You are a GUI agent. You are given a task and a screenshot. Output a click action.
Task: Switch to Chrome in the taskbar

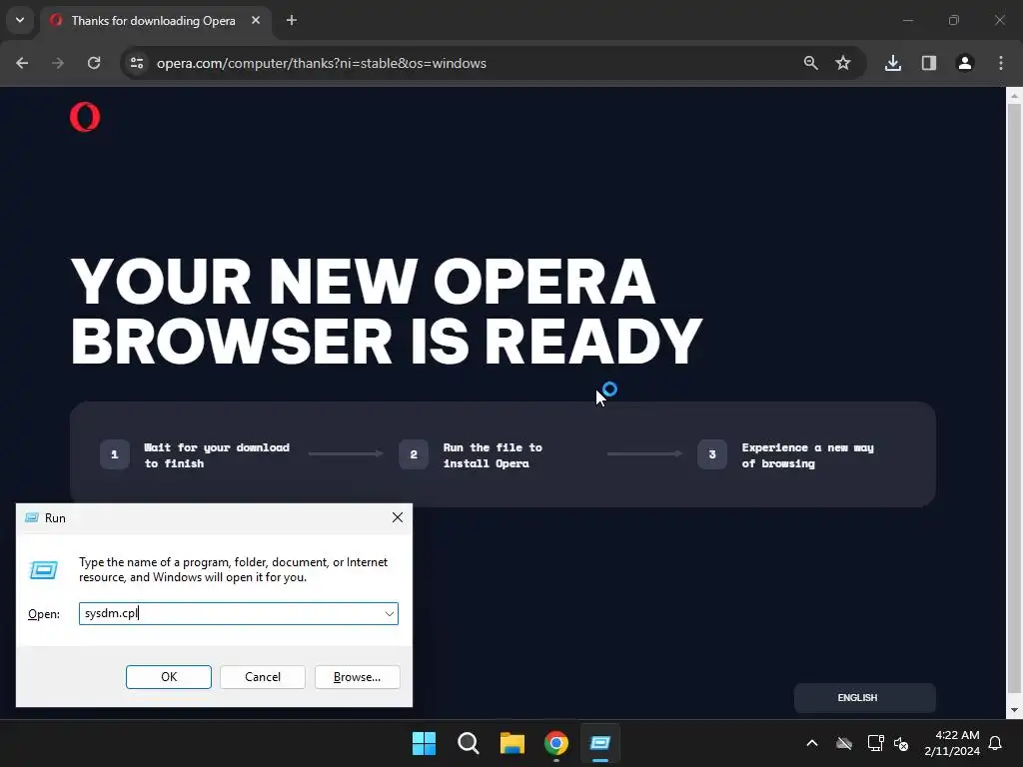click(x=556, y=743)
